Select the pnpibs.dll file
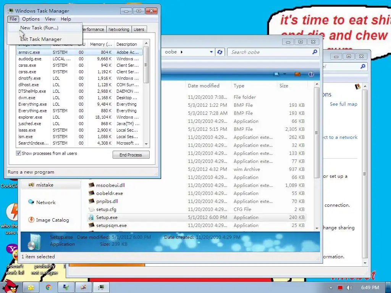 point(197,201)
